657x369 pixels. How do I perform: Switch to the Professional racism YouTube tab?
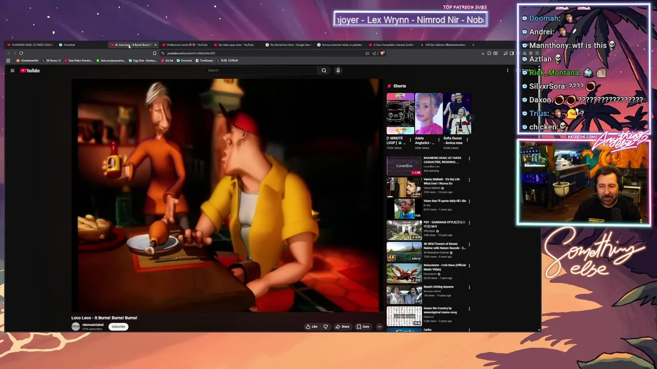pos(186,45)
